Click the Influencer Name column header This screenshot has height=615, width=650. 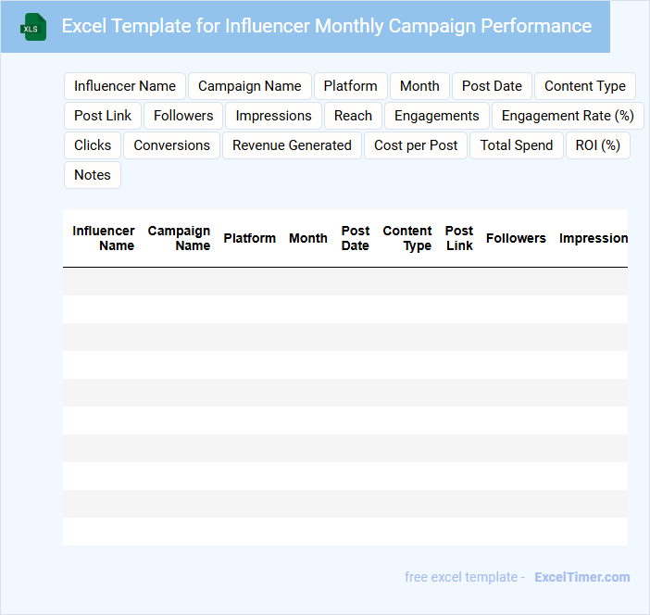[104, 238]
